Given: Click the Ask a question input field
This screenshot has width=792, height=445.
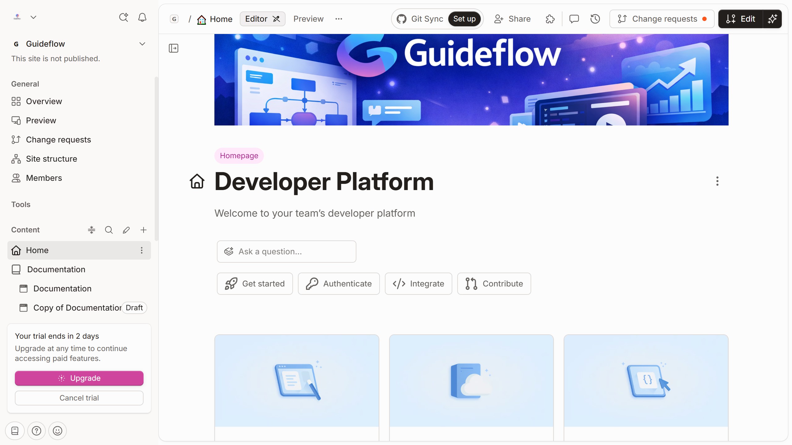Looking at the screenshot, I should tap(286, 252).
